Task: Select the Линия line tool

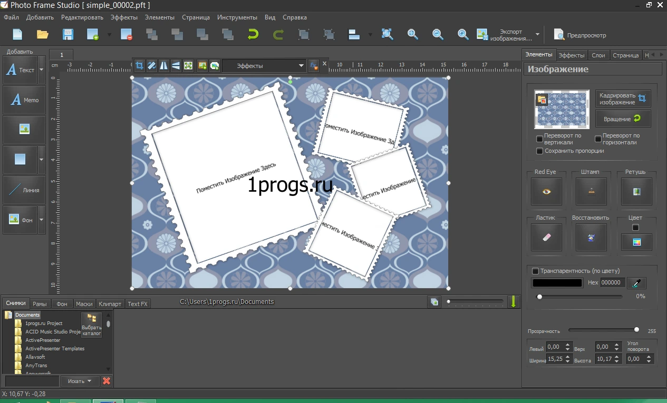Action: tap(24, 190)
